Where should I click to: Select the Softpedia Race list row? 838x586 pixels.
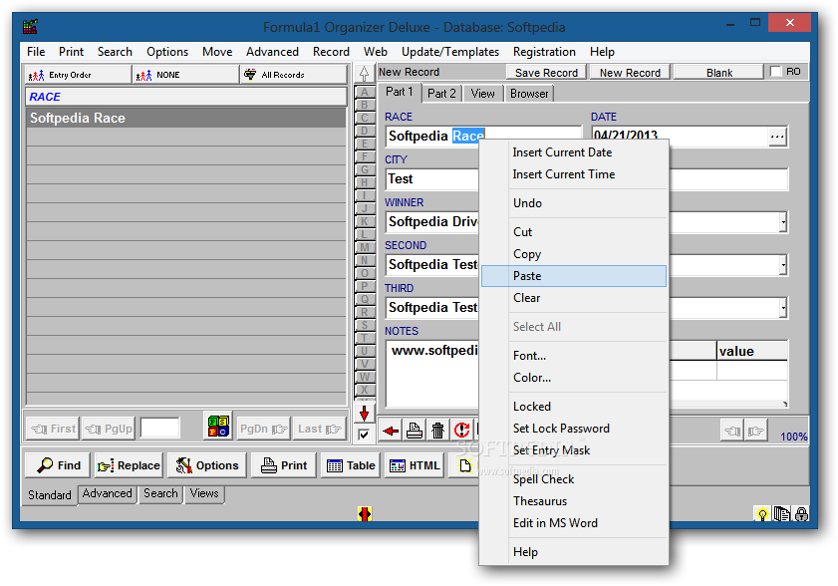click(186, 119)
